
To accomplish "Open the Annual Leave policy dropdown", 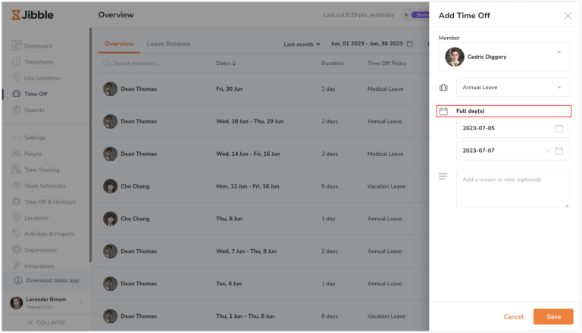I will [x=559, y=87].
